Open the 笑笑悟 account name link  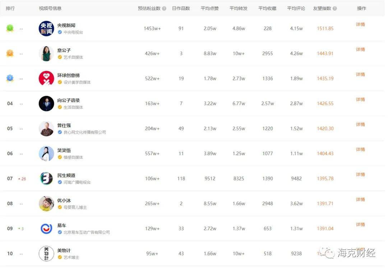click(x=64, y=150)
